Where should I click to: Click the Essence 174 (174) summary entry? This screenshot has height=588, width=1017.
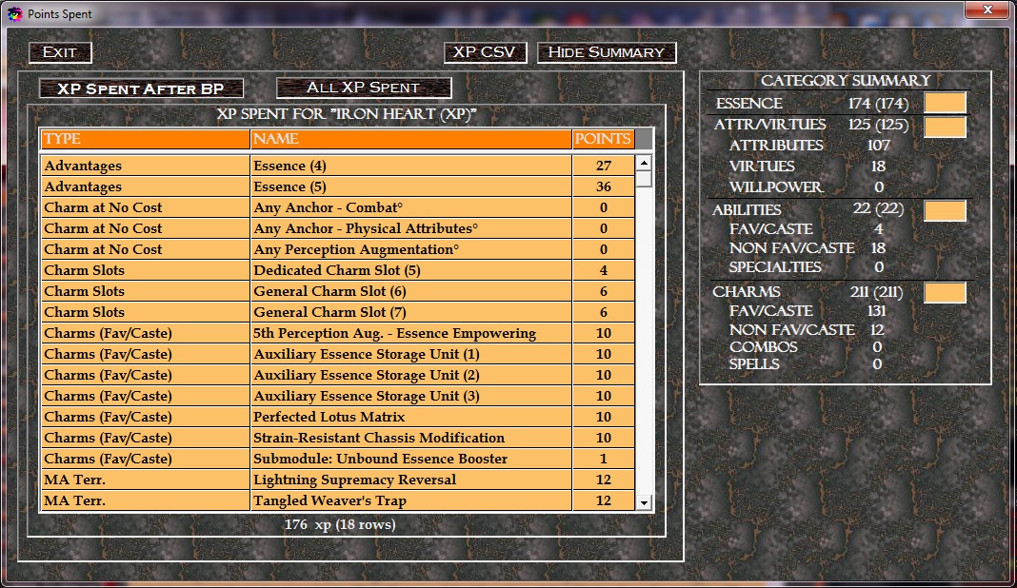tap(812, 103)
